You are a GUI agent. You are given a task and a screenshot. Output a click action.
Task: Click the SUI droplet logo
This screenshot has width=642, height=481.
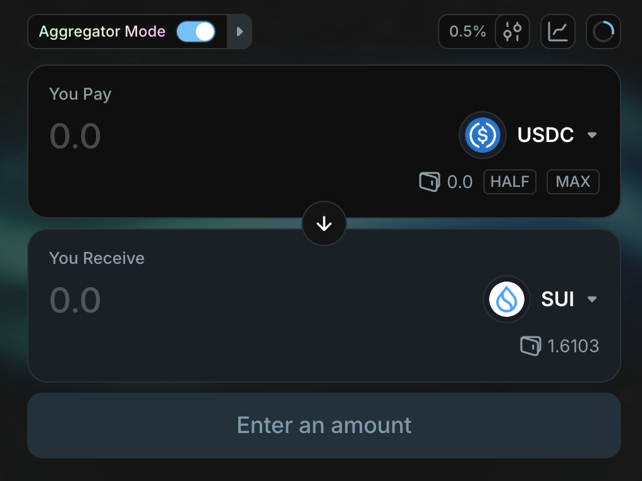(507, 299)
